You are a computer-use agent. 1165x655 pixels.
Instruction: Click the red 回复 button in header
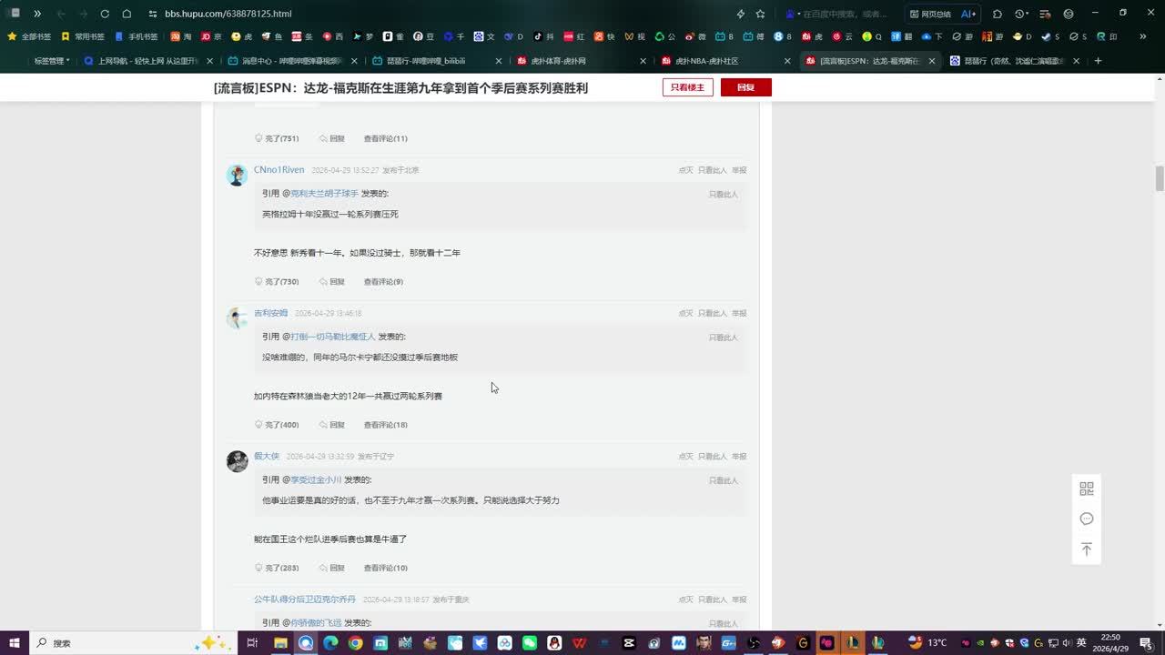point(745,87)
